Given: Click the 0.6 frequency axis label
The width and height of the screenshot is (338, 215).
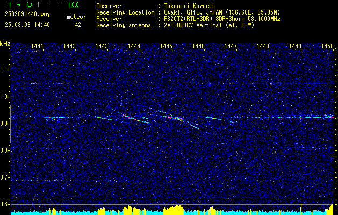Looking at the screenshot, I should tap(4, 204).
